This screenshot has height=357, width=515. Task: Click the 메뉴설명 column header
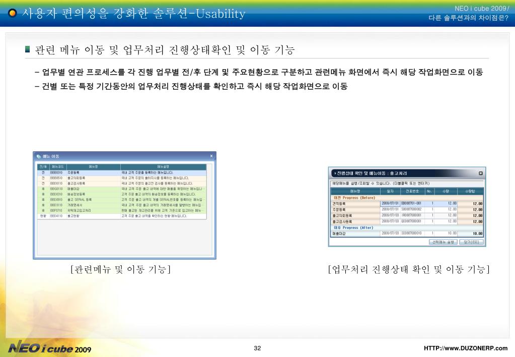click(163, 167)
